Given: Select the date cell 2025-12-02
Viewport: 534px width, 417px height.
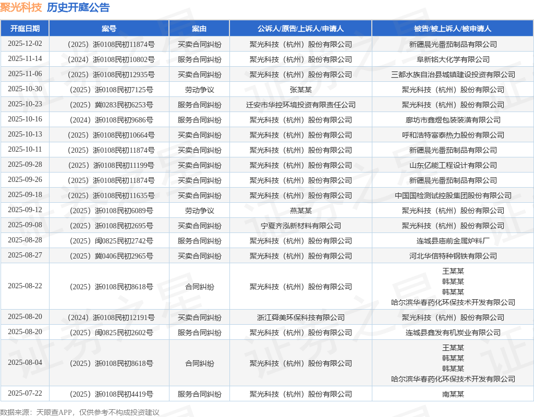Looking at the screenshot, I should point(25,44).
